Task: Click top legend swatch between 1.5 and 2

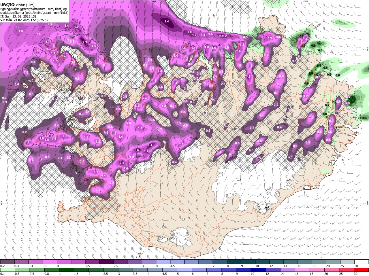Action: coord(92,262)
